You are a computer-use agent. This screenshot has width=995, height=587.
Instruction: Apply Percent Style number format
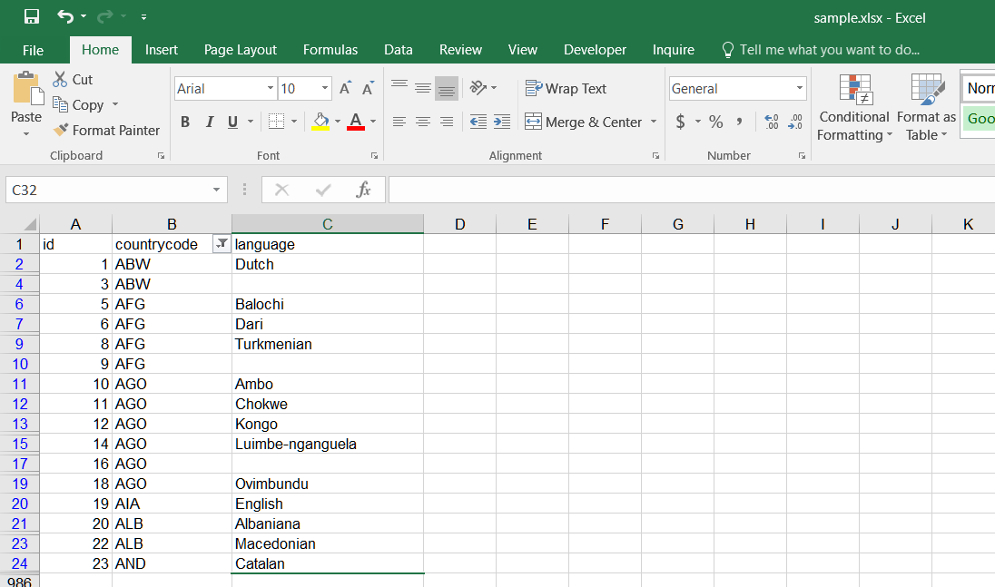(716, 122)
